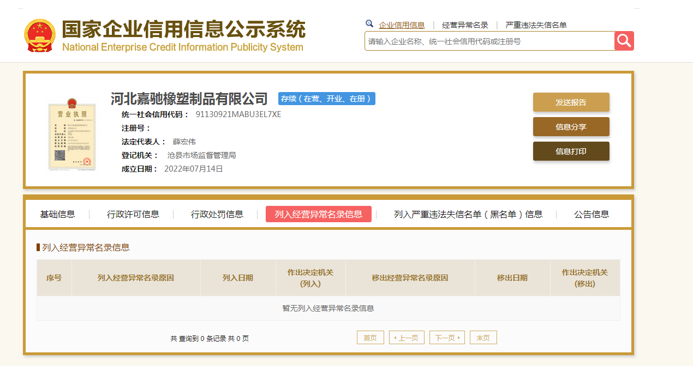Click the 信息打印 button

tap(571, 151)
